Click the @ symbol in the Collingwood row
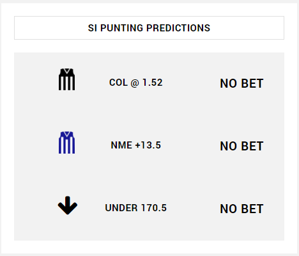The height and width of the screenshot is (256, 299). (135, 83)
